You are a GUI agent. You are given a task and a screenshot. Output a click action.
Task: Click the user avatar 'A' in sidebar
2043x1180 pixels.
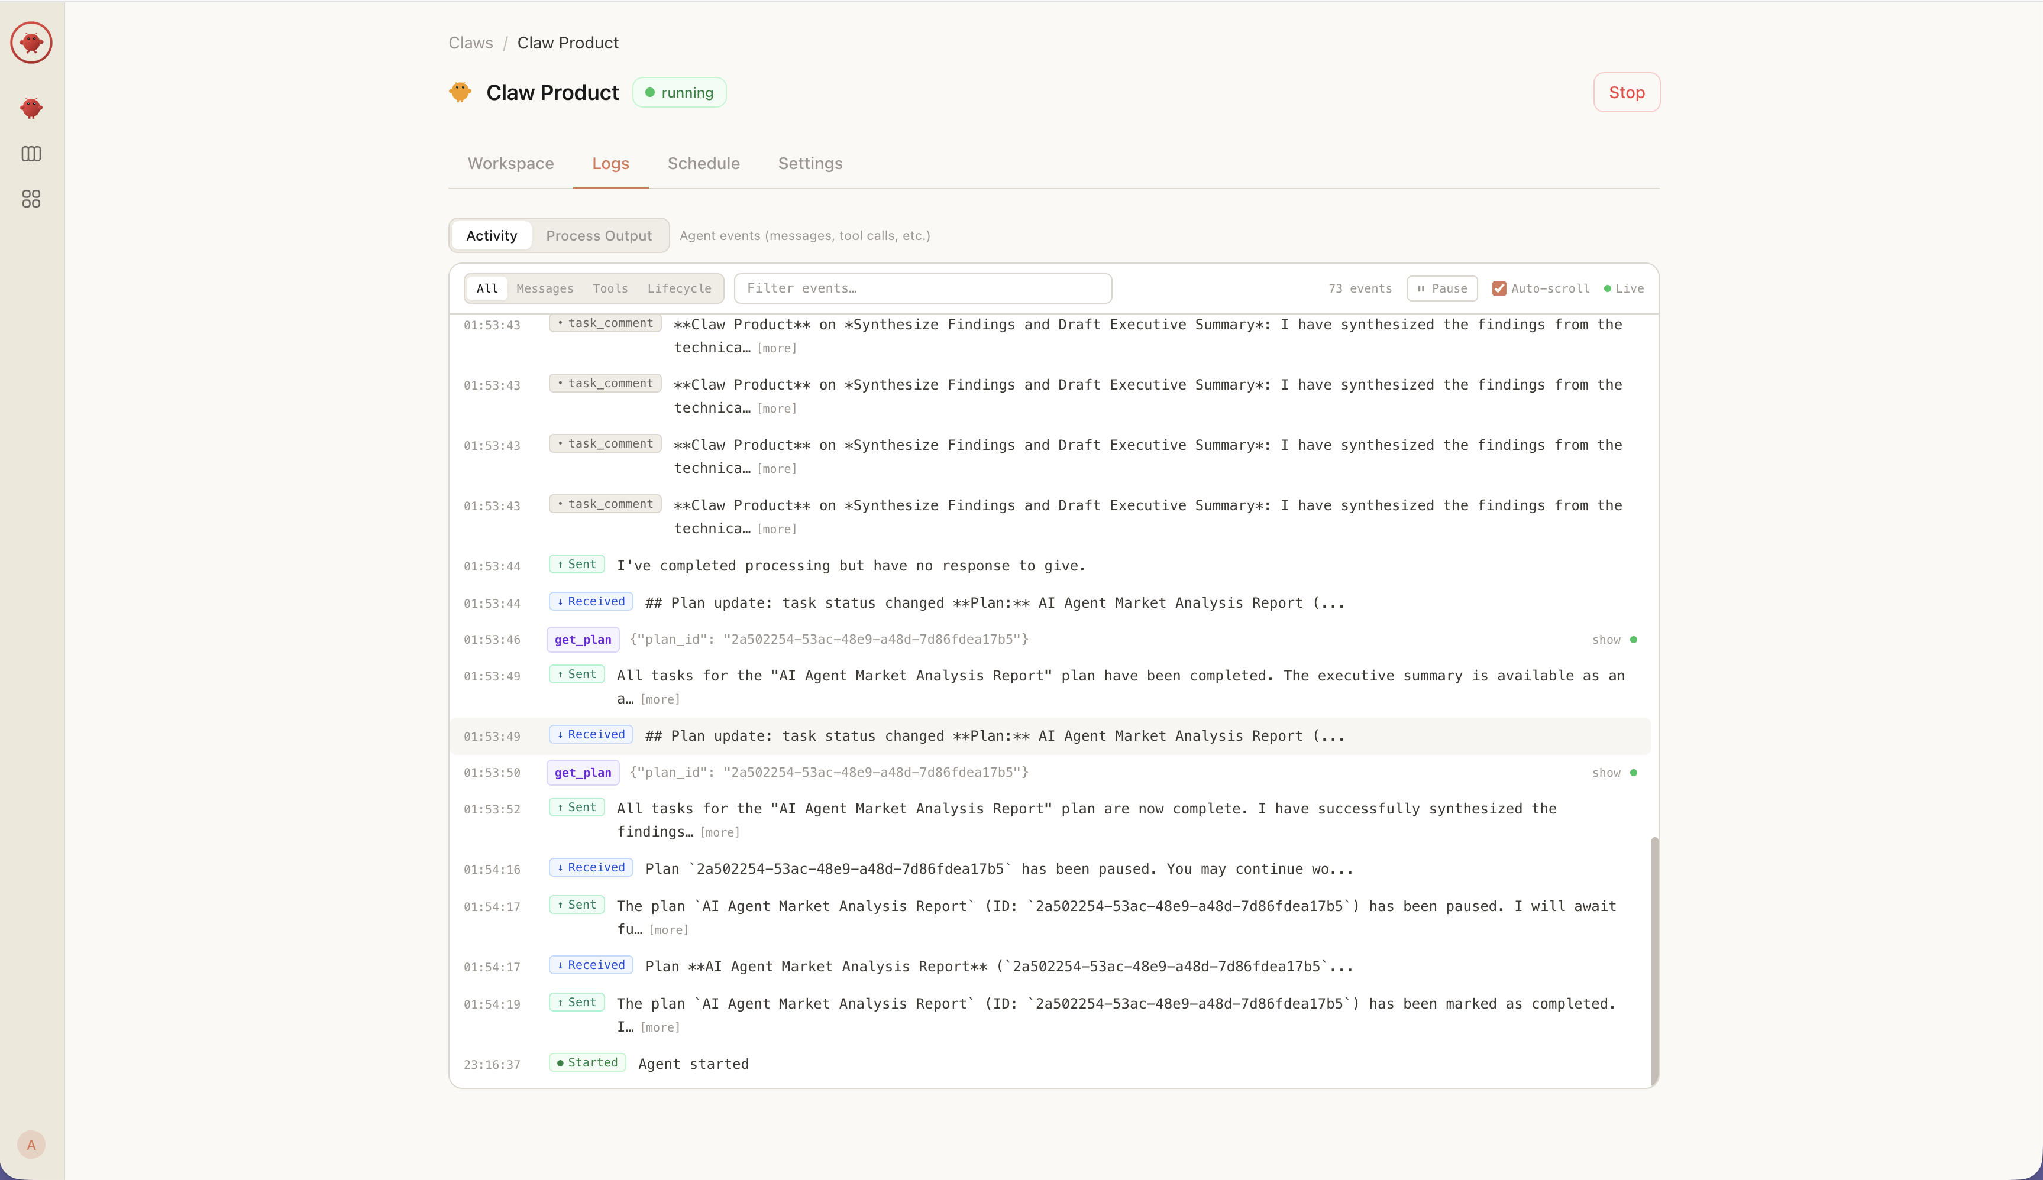(31, 1145)
